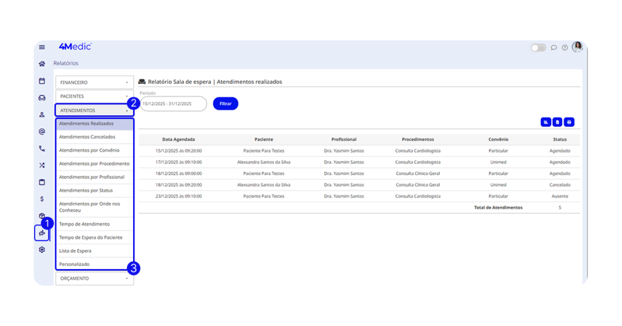Open the hamburger menu
Image resolution: width=622 pixels, height=326 pixels.
pyautogui.click(x=42, y=47)
